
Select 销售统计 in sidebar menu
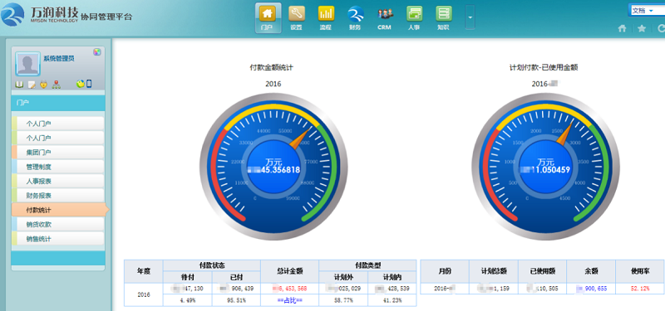pyautogui.click(x=58, y=239)
